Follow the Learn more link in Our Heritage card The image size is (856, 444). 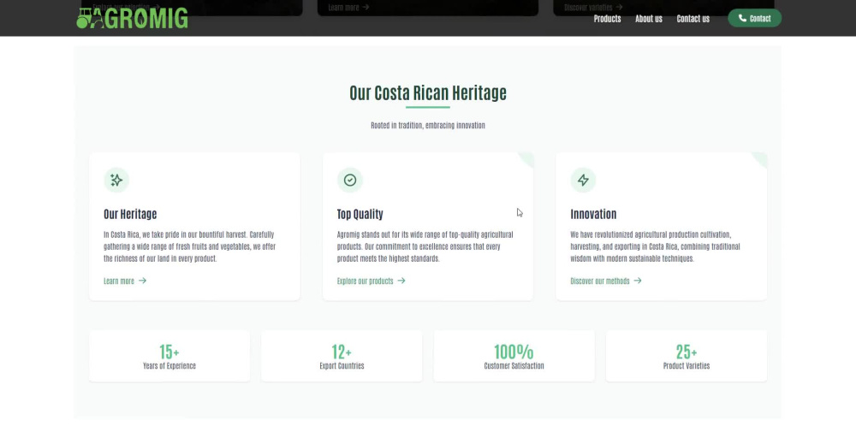click(x=125, y=281)
